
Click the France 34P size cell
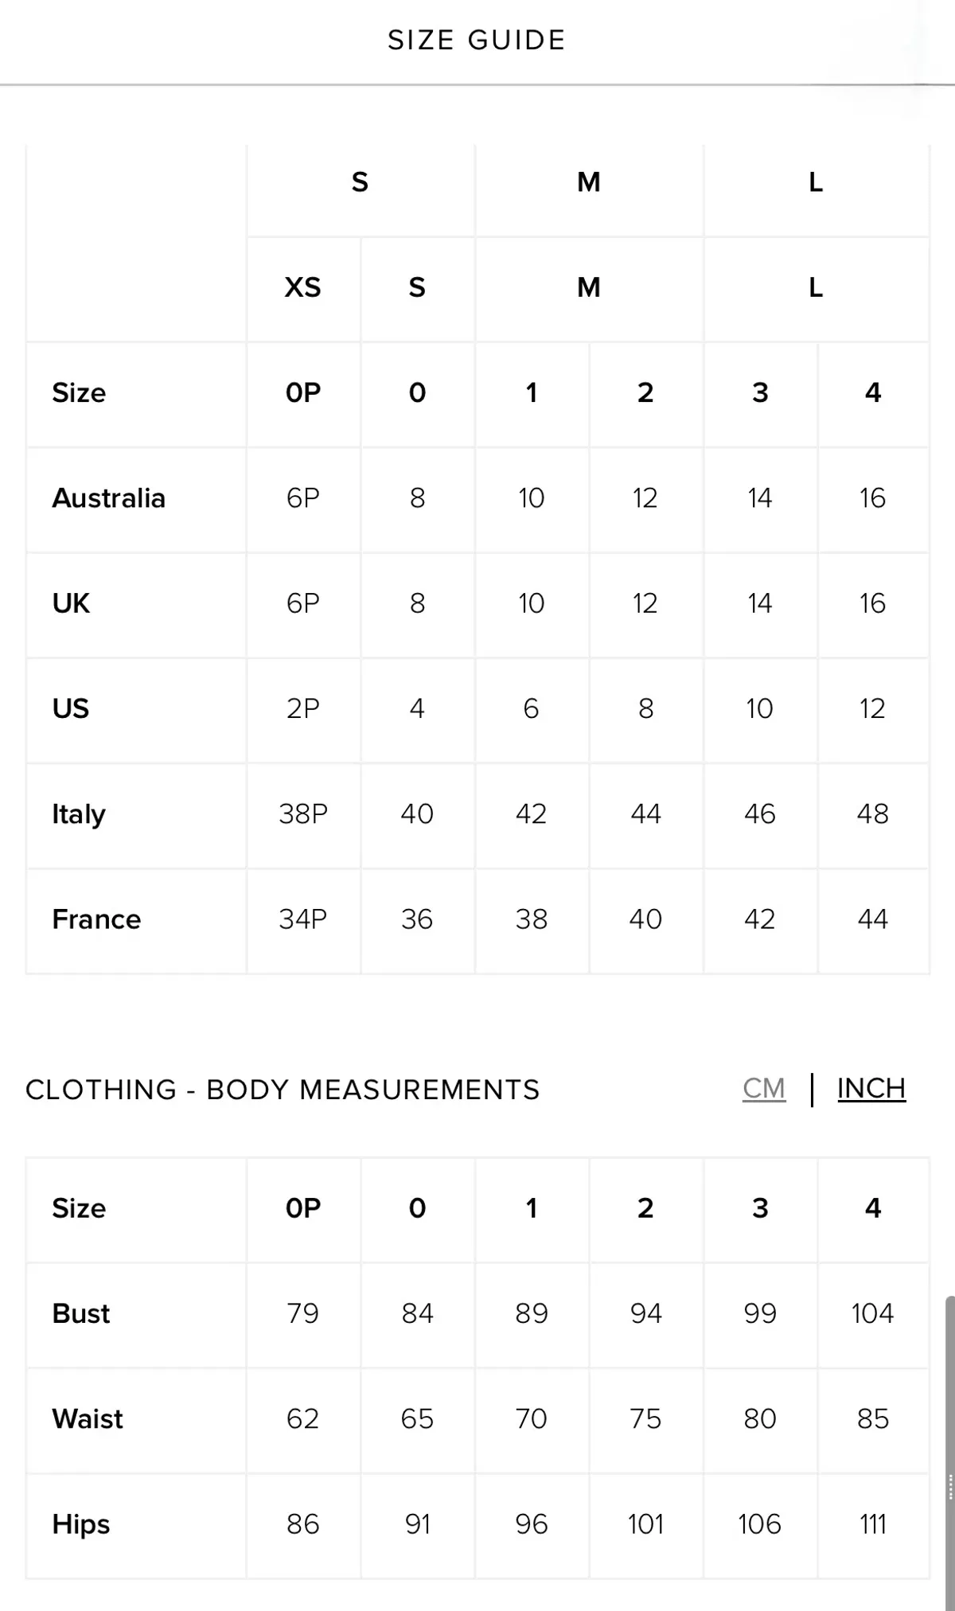click(x=302, y=919)
